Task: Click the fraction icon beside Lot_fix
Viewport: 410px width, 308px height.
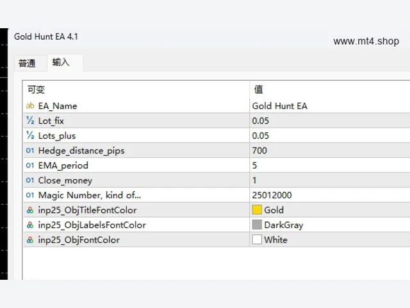Action: pyautogui.click(x=30, y=121)
